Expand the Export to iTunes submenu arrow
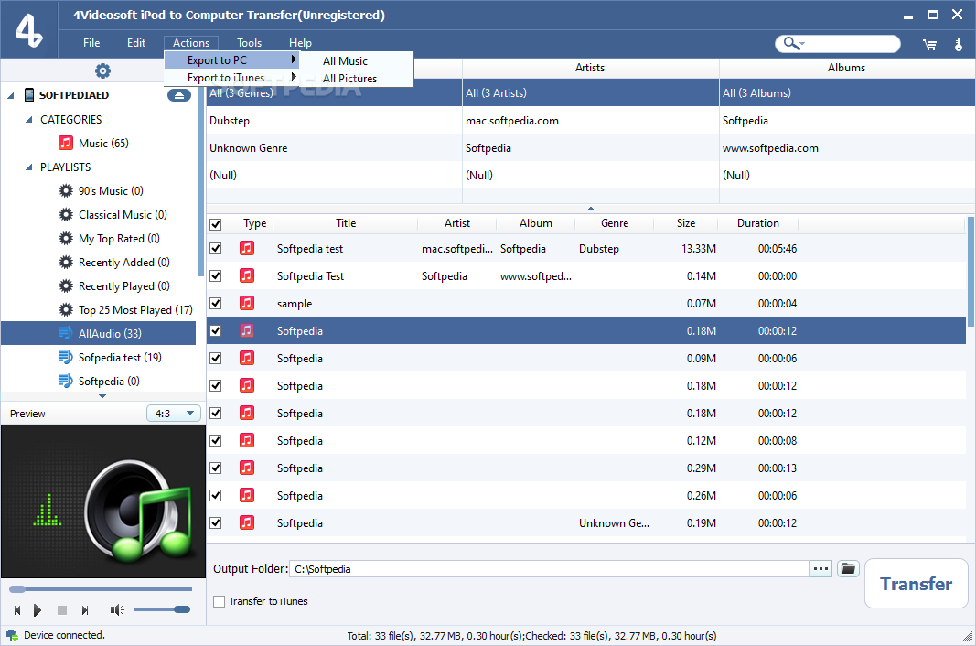Image resolution: width=976 pixels, height=646 pixels. coord(294,77)
